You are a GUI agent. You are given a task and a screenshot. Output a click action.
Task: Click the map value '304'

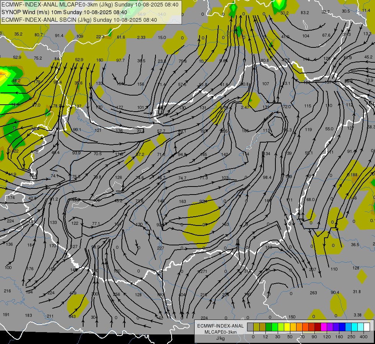(x=94, y=317)
